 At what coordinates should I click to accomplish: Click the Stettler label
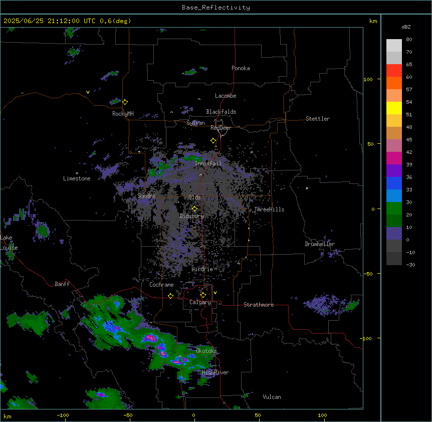pyautogui.click(x=318, y=119)
